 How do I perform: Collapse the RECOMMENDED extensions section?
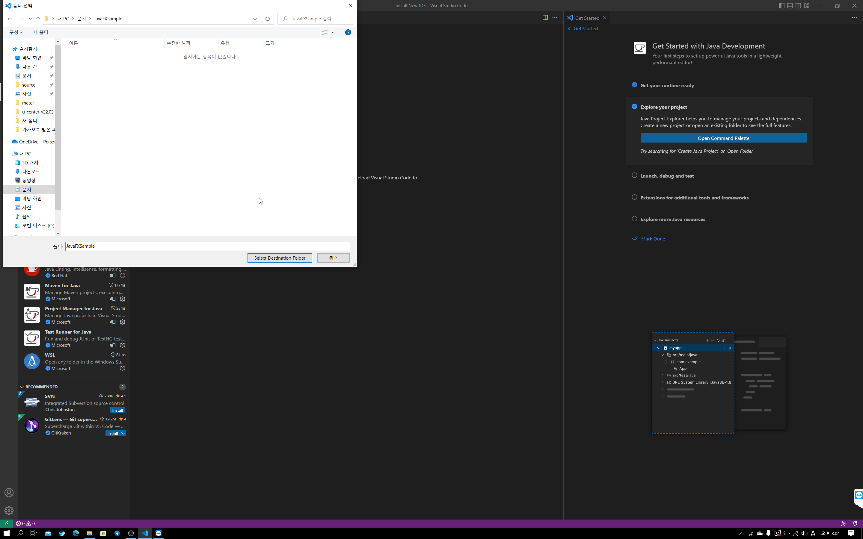coord(22,387)
